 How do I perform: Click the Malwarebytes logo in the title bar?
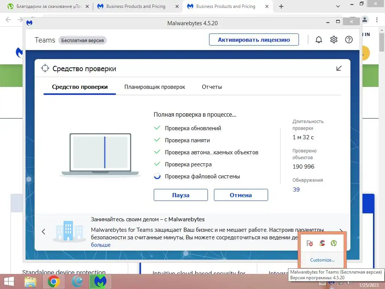[x=29, y=23]
